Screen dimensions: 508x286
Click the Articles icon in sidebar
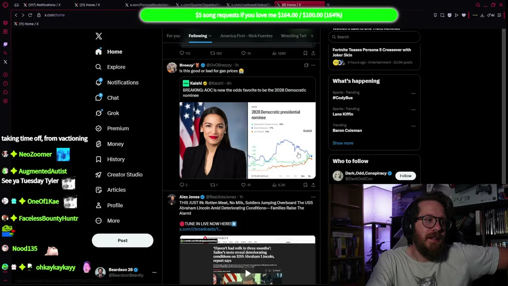pyautogui.click(x=98, y=190)
